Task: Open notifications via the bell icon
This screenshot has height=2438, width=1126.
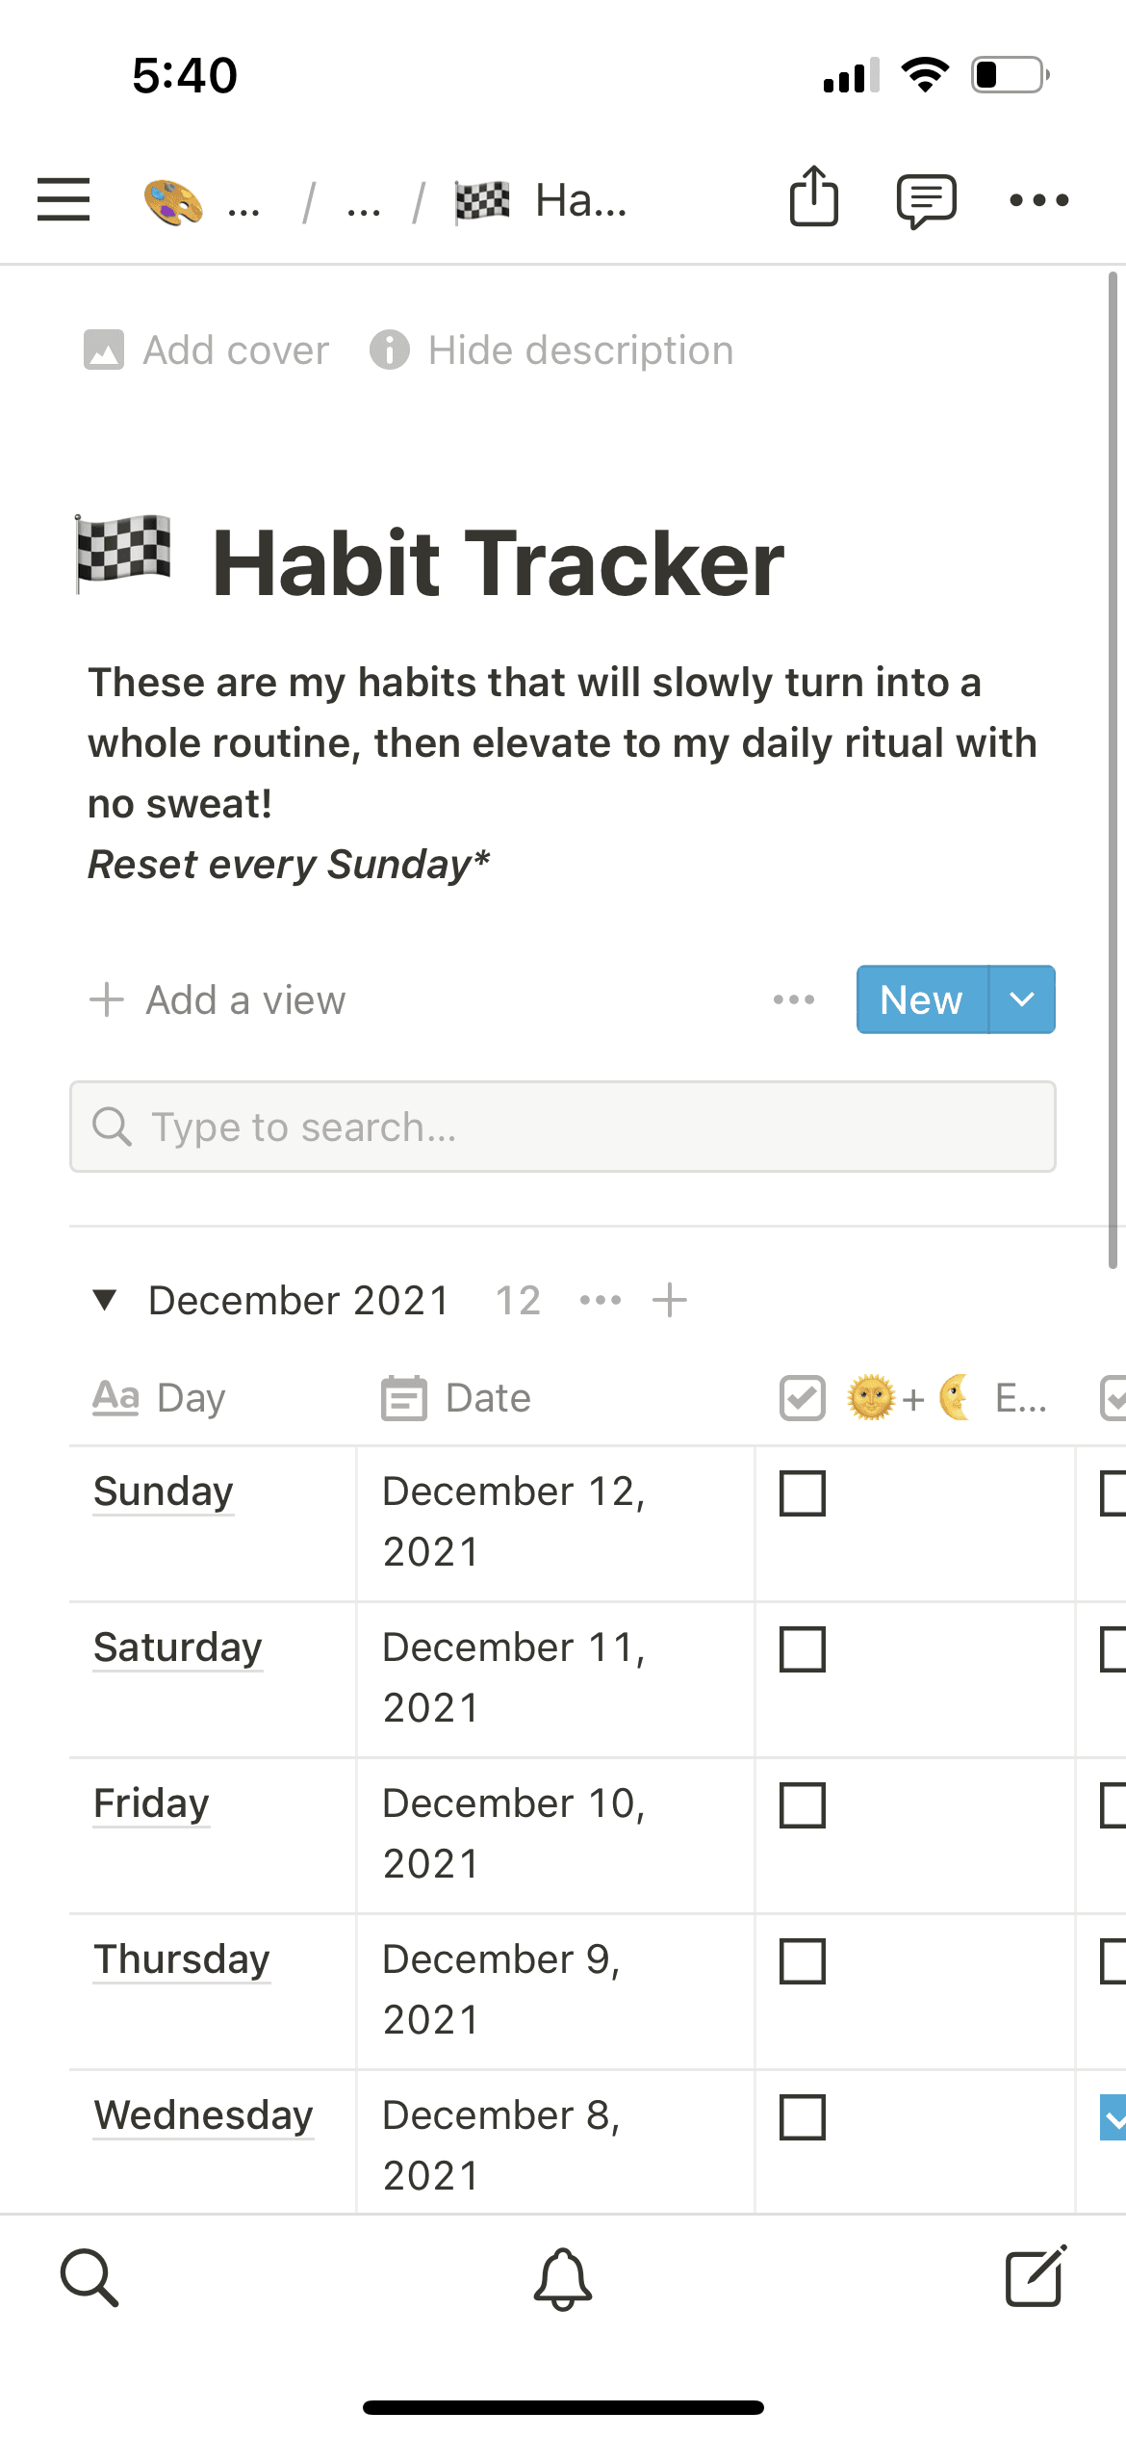Action: click(563, 2281)
